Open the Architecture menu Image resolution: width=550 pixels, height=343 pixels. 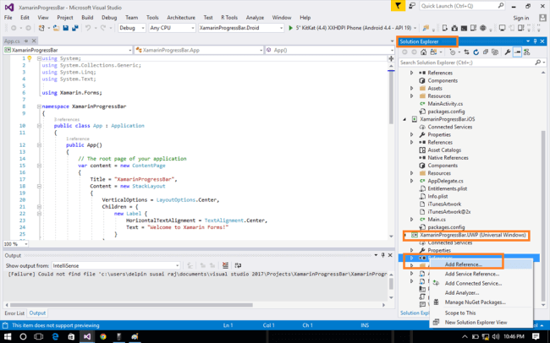point(181,17)
